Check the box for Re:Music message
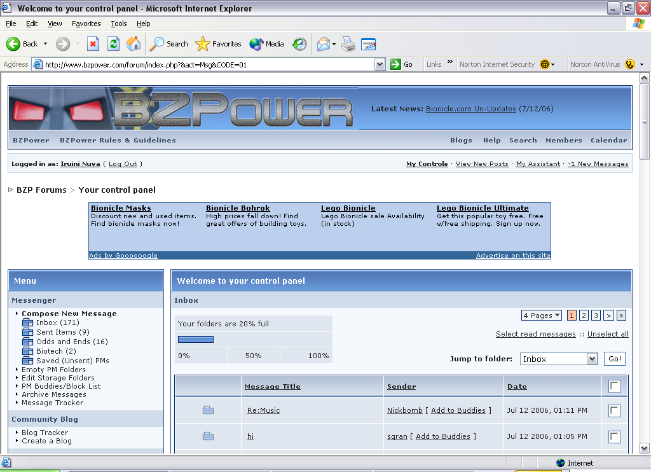 tap(614, 411)
